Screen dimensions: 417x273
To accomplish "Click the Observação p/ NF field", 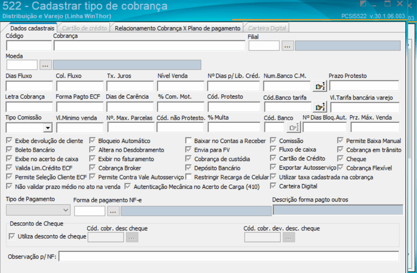I will coord(229,256).
